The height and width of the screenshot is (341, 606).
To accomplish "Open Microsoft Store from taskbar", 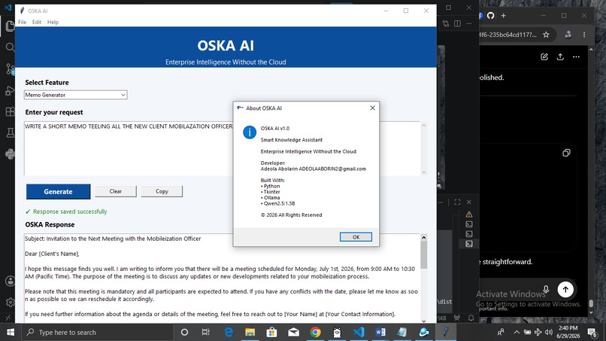I will (271, 332).
